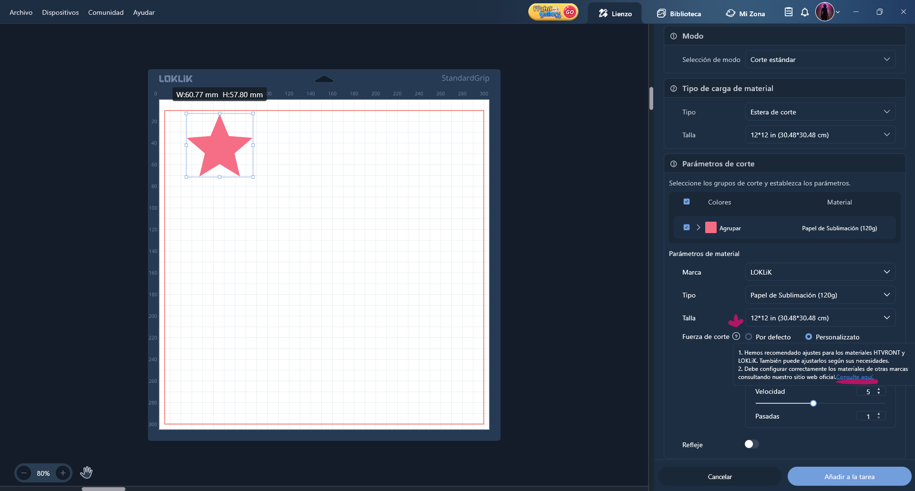Select the hand pan tool
The width and height of the screenshot is (915, 491).
pyautogui.click(x=86, y=472)
